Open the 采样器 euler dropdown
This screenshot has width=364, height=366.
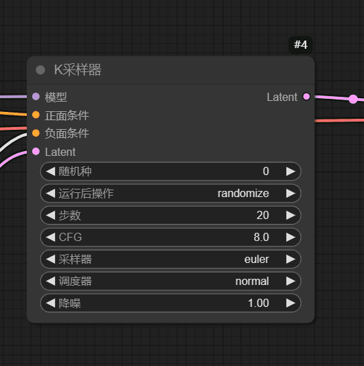257,259
